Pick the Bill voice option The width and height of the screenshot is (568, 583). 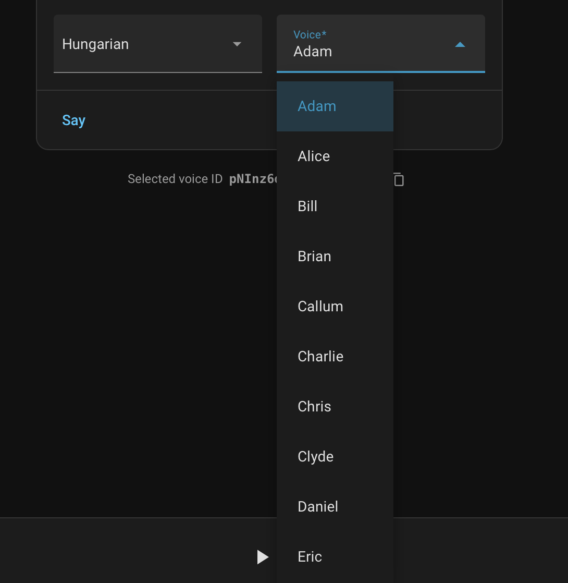307,207
